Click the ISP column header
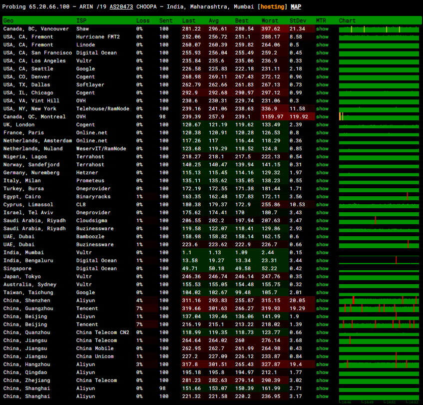 tap(81, 21)
